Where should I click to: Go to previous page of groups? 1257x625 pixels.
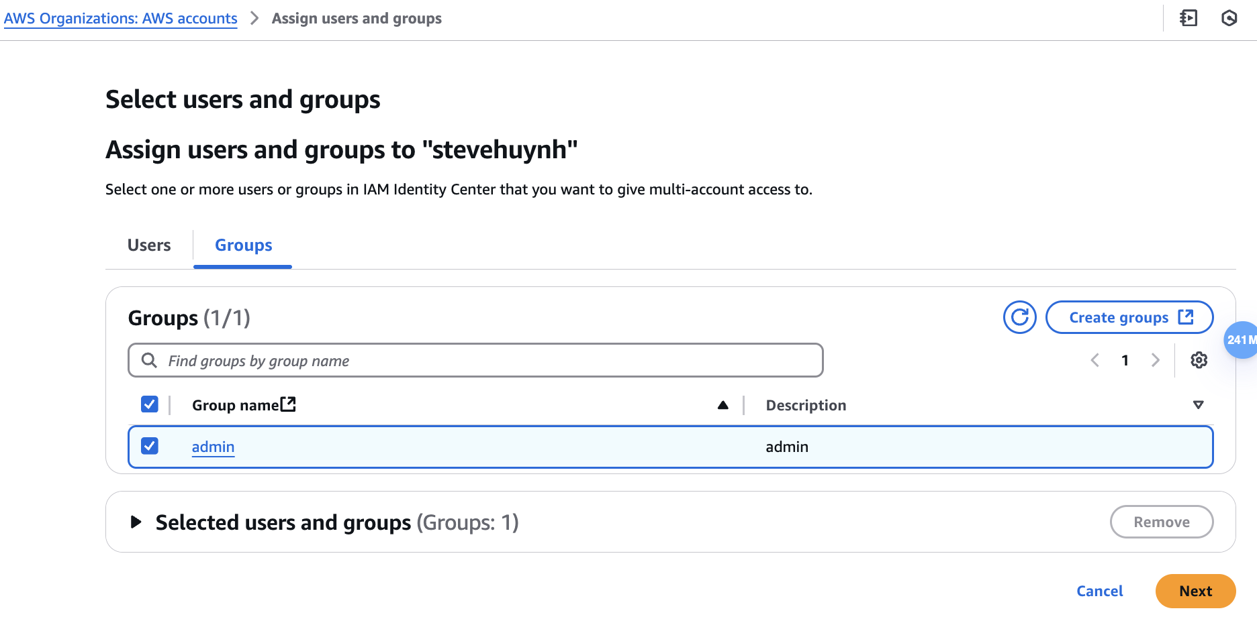click(x=1095, y=360)
